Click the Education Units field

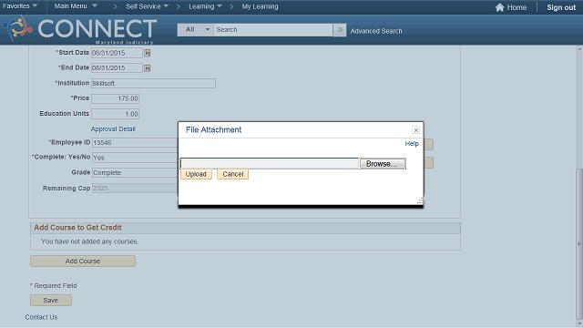click(x=116, y=114)
